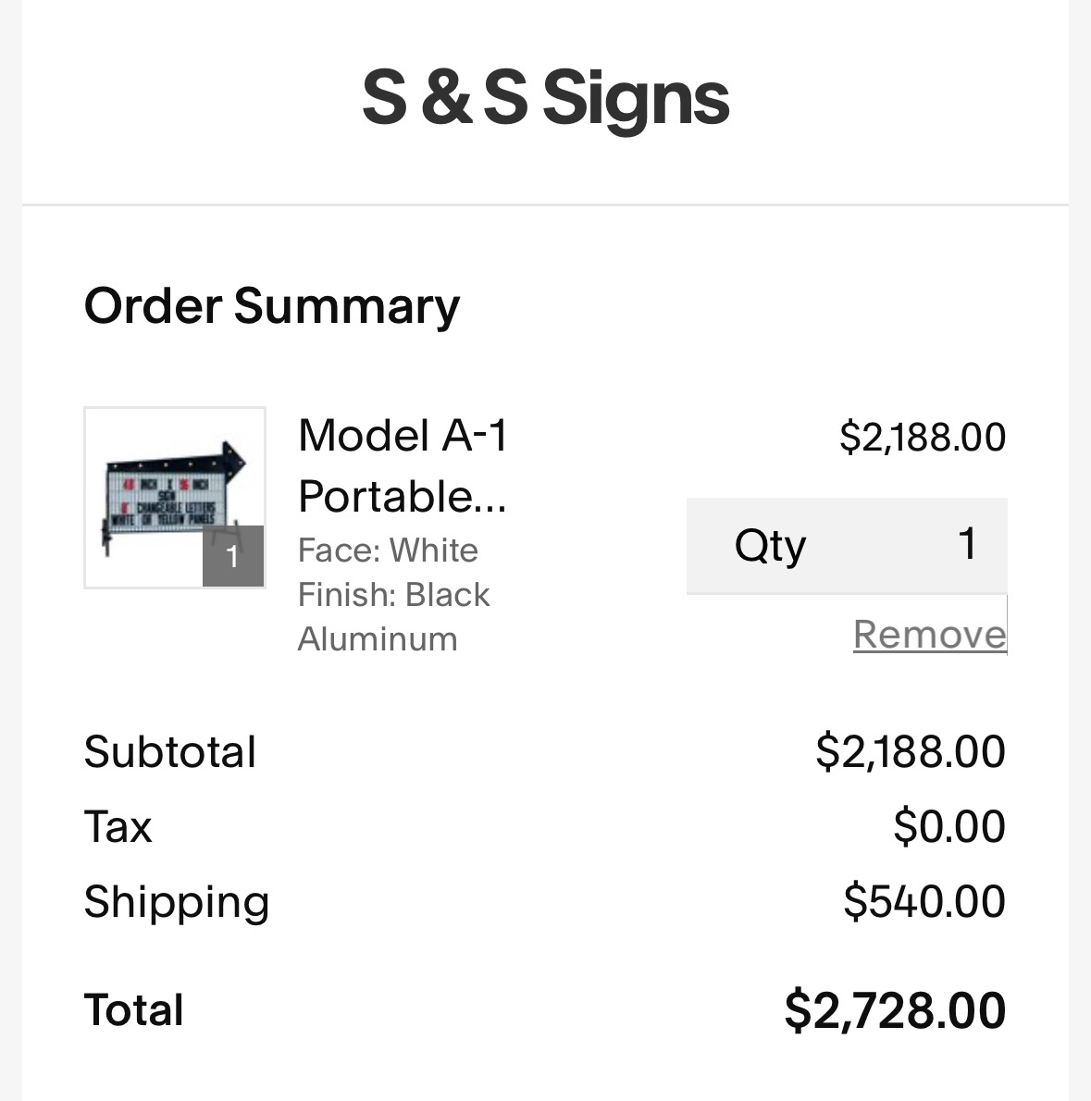Click the Model A-1 Portable product name

[x=403, y=465]
